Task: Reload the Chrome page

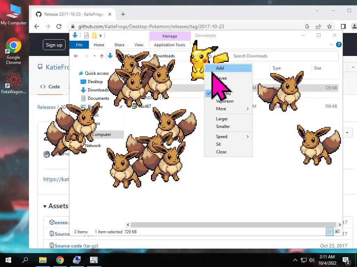Action: pos(59,26)
